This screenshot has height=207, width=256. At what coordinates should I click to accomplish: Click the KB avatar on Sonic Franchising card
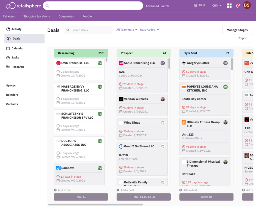pos(162,63)
